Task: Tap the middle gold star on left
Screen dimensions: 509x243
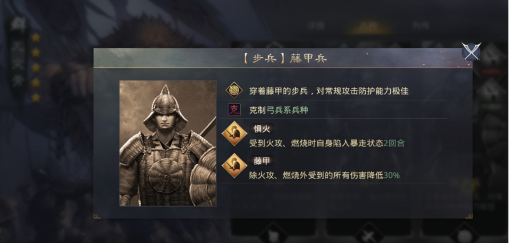Action: (x=36, y=68)
